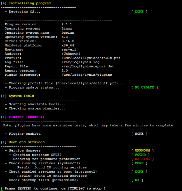Click the 'Kernel version:' label

pyautogui.click(x=20, y=41)
